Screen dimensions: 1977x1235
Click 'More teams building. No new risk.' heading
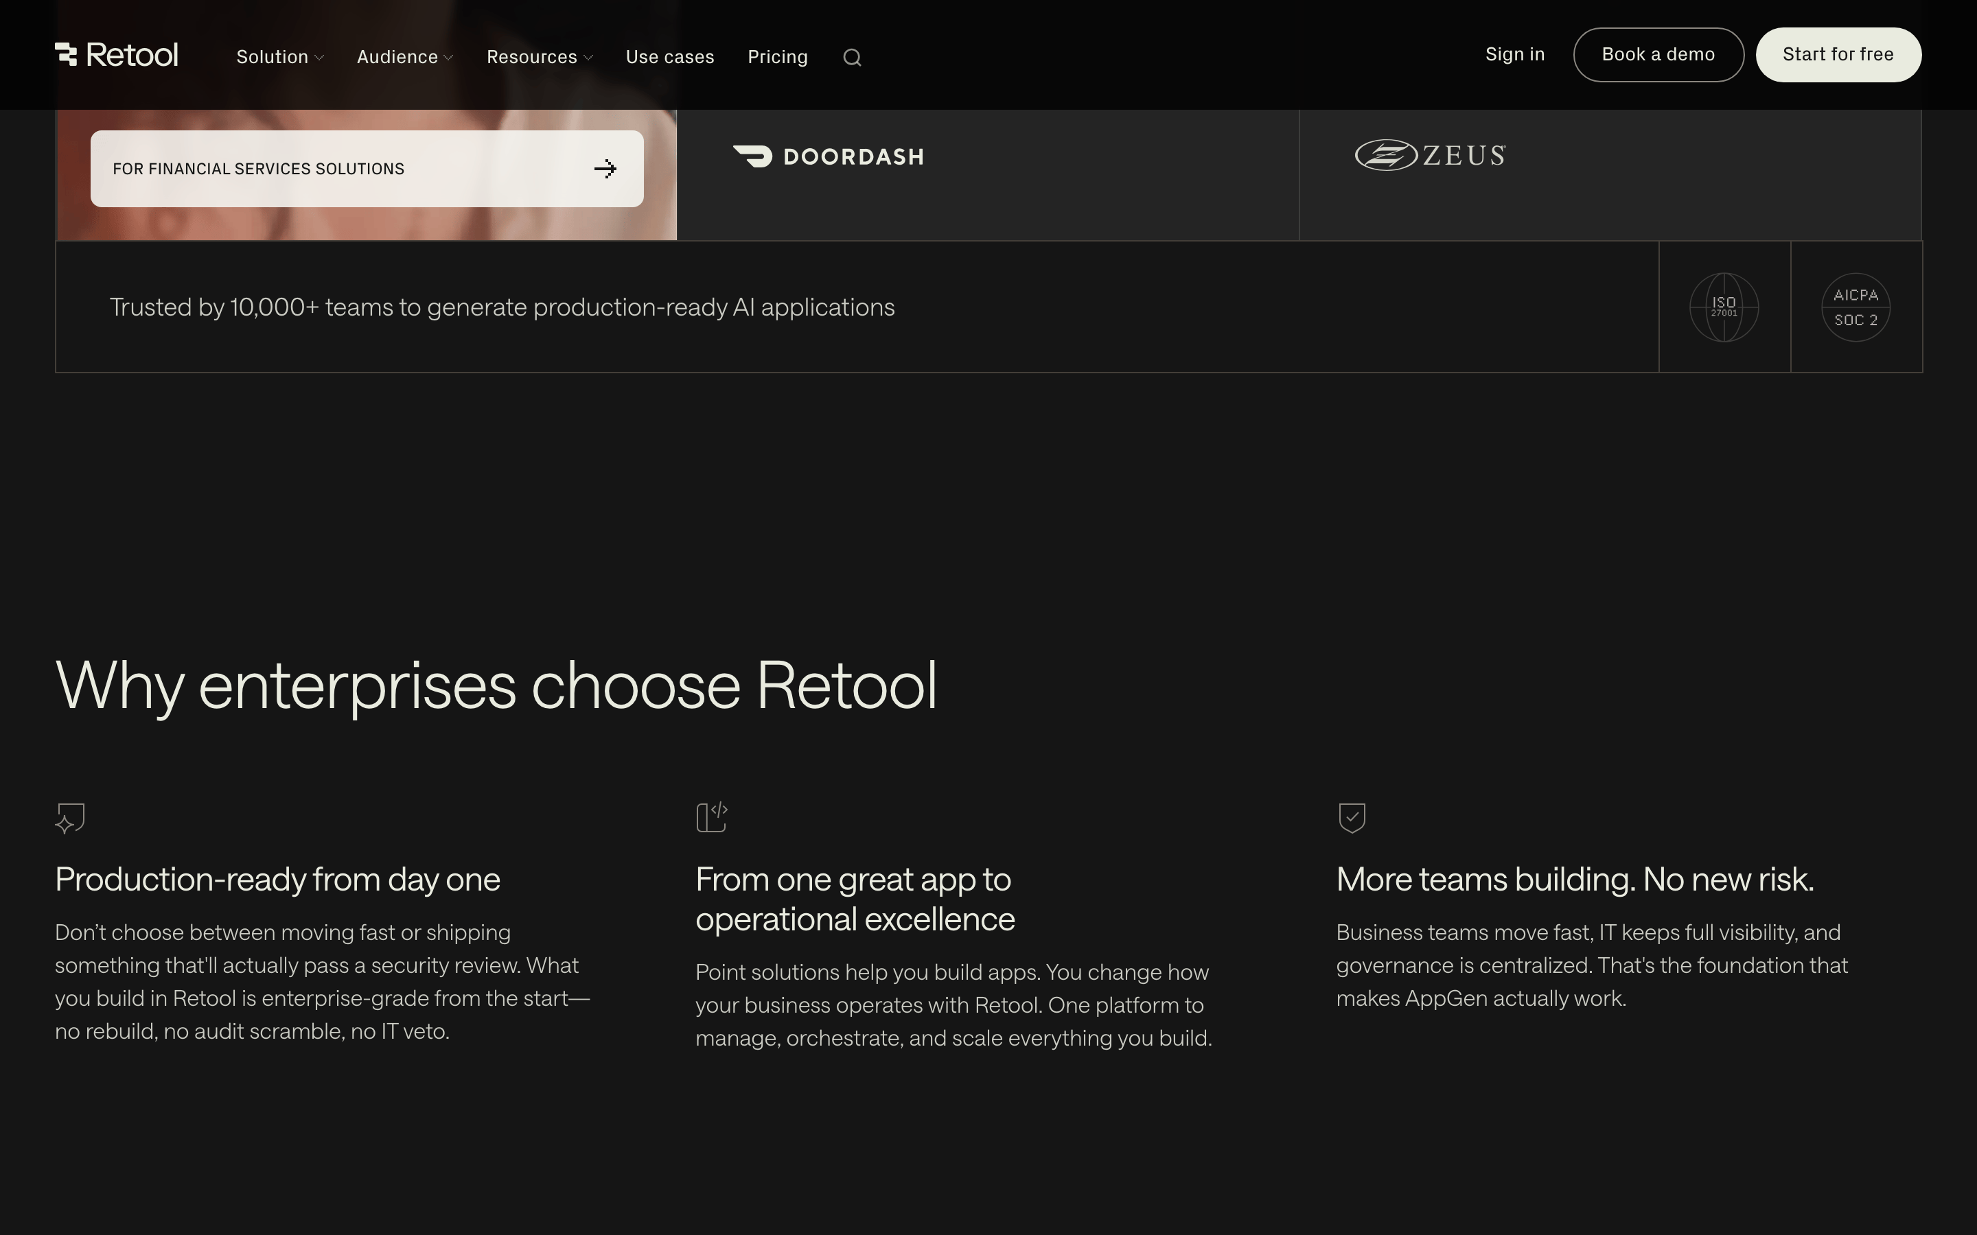pyautogui.click(x=1575, y=880)
